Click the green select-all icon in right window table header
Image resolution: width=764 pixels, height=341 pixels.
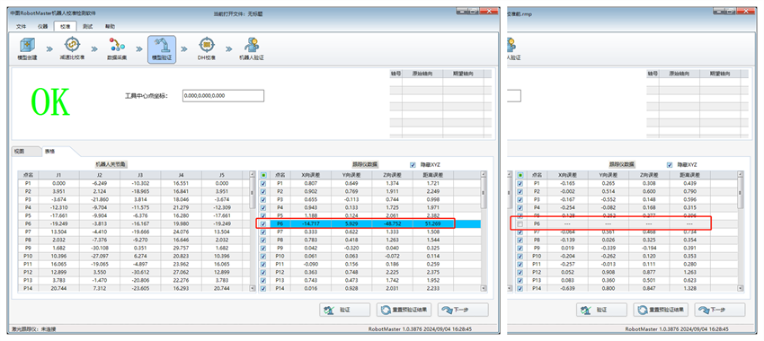(x=520, y=175)
